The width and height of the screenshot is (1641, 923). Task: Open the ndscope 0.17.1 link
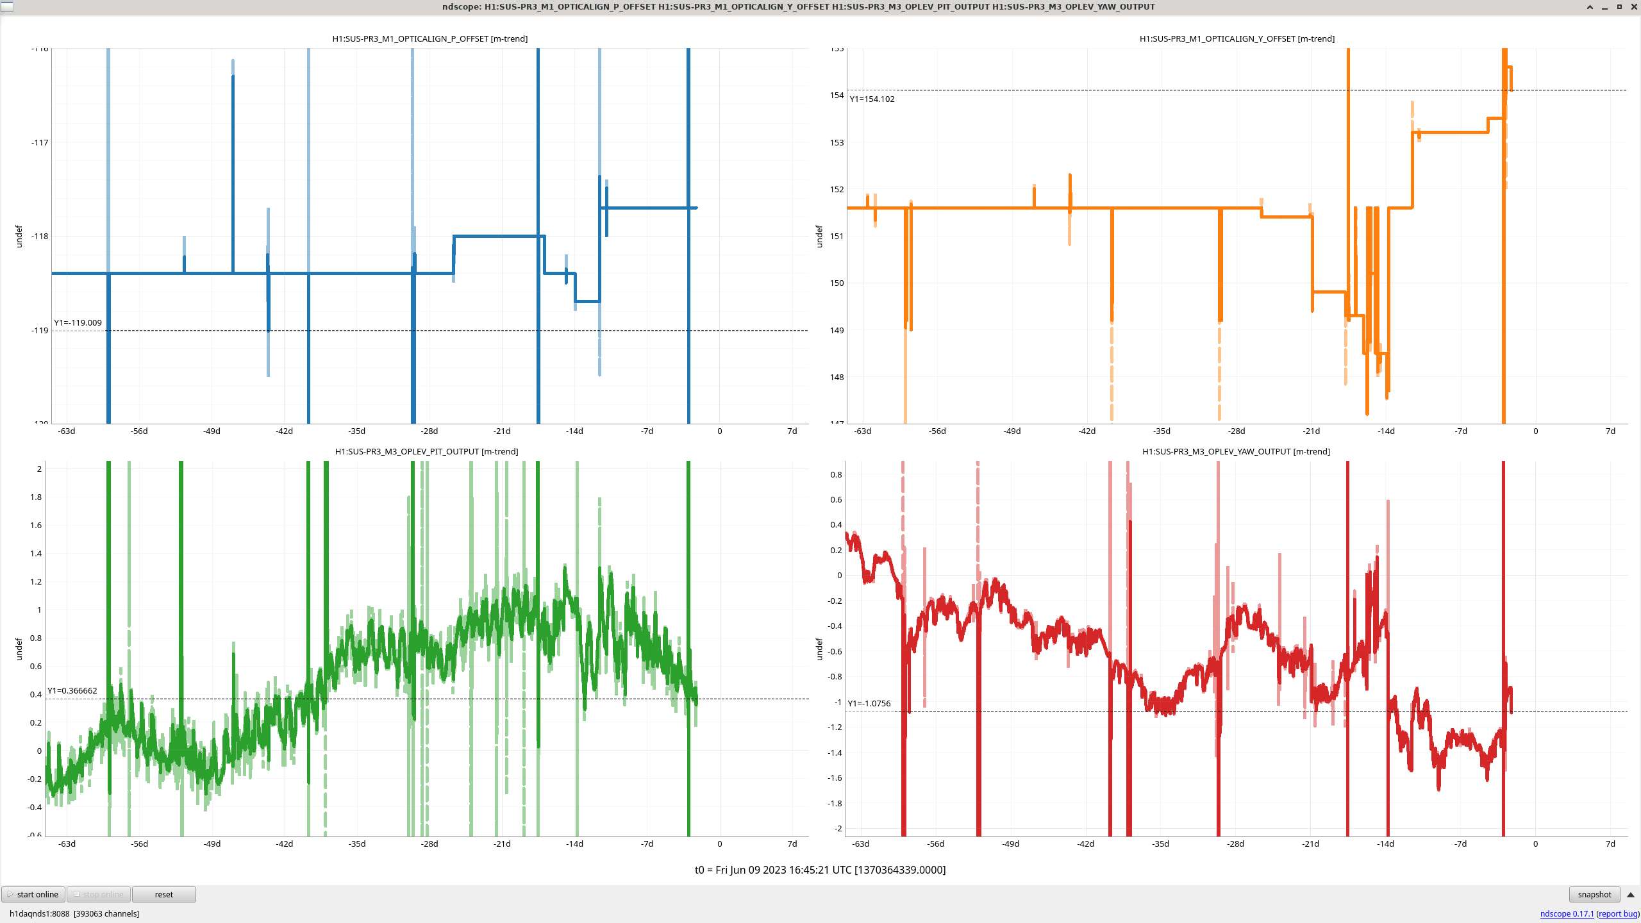click(x=1566, y=913)
